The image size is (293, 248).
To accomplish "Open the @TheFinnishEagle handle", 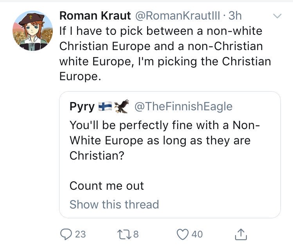I will point(183,106).
